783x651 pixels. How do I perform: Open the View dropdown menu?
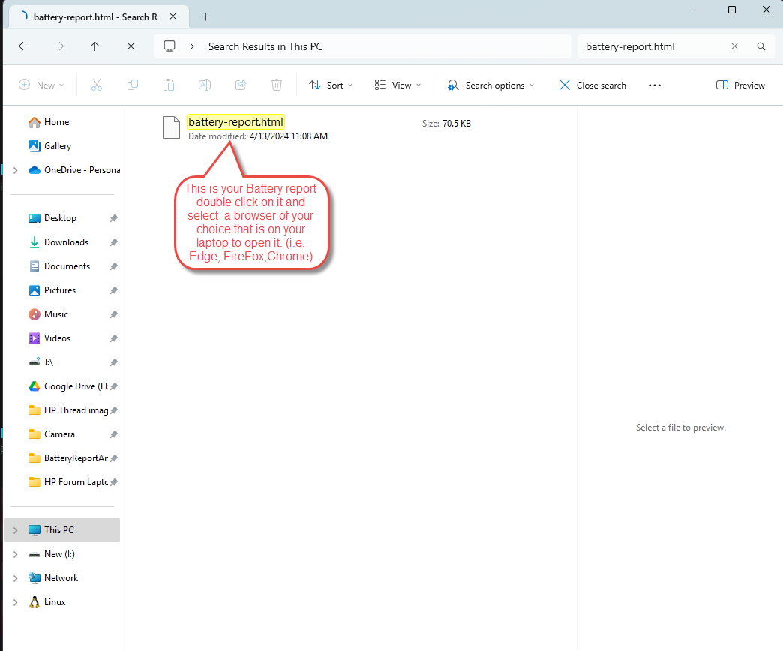coord(398,85)
